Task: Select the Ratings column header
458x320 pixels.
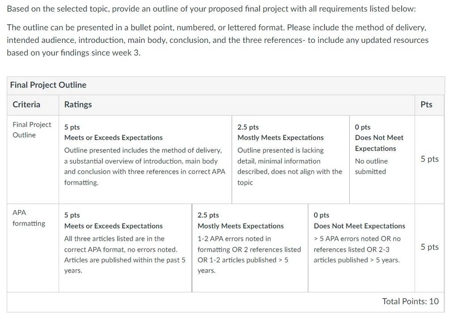Action: click(78, 105)
